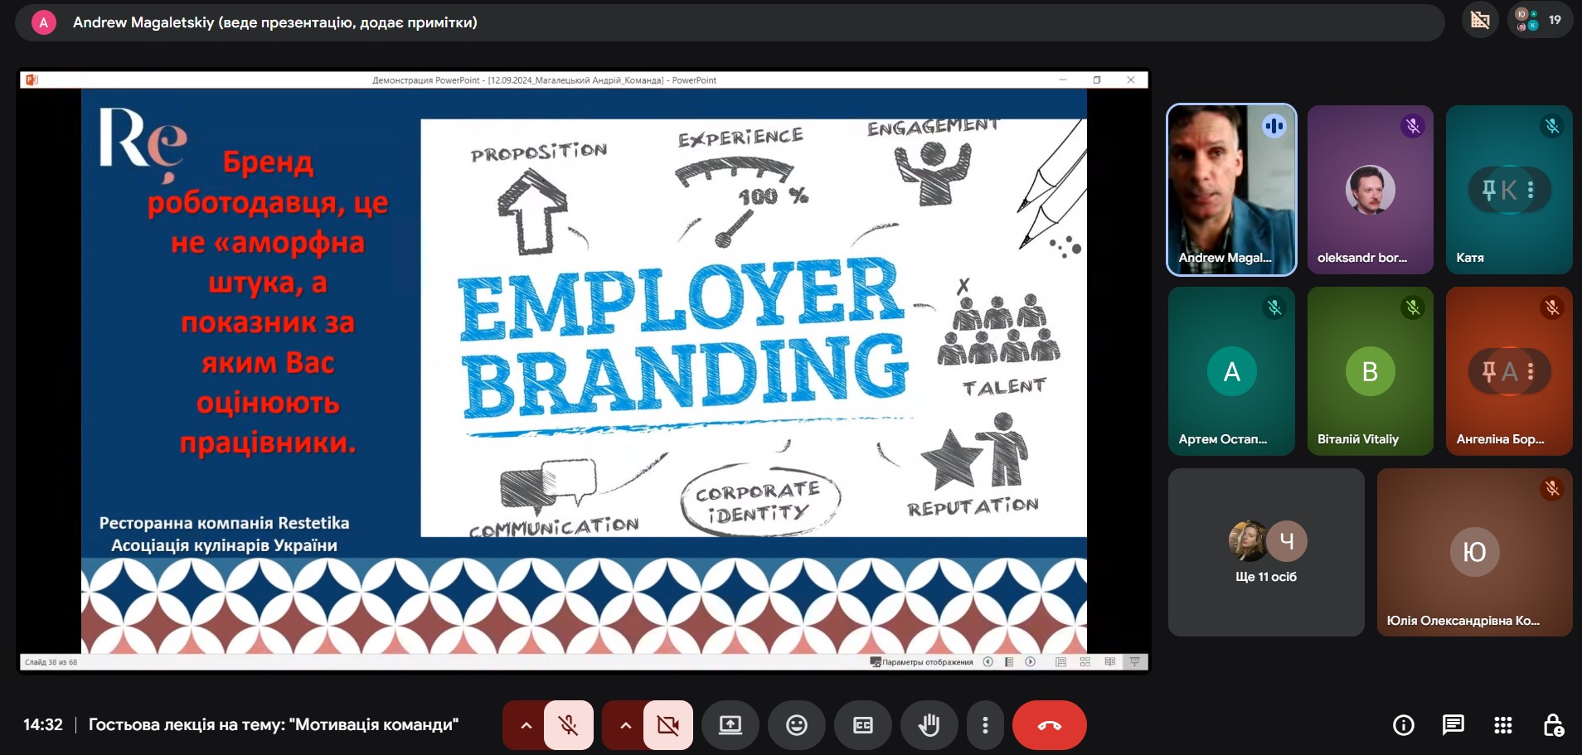Select Andrew Magaletskiy video tile

coord(1231,190)
